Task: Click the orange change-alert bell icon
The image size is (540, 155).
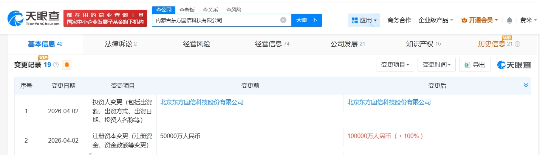Action: click(67, 65)
